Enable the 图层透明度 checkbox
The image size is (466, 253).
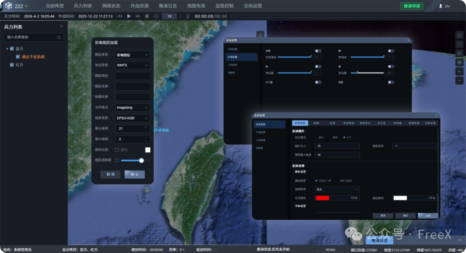pos(117,160)
